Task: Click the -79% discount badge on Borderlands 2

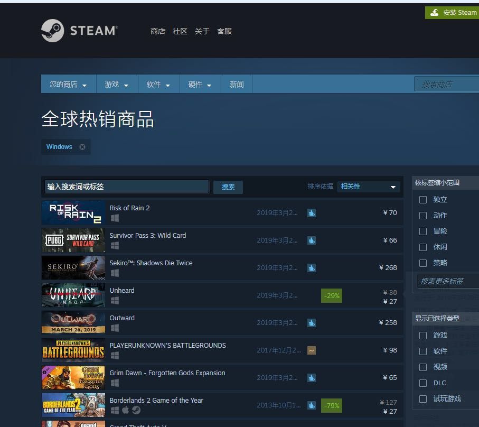Action: click(332, 406)
